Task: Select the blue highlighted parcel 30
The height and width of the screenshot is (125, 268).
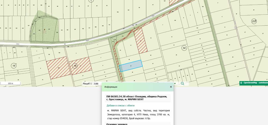Action: (x=131, y=66)
